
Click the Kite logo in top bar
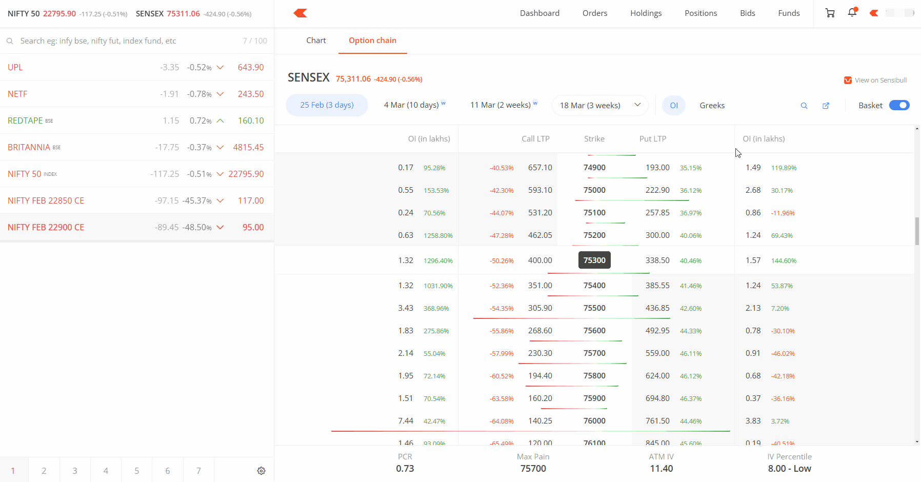pyautogui.click(x=301, y=13)
